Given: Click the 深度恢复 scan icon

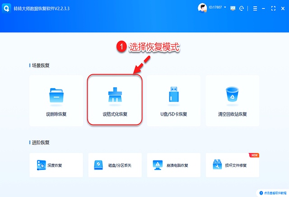Looking at the screenshot, I should [x=41, y=165].
